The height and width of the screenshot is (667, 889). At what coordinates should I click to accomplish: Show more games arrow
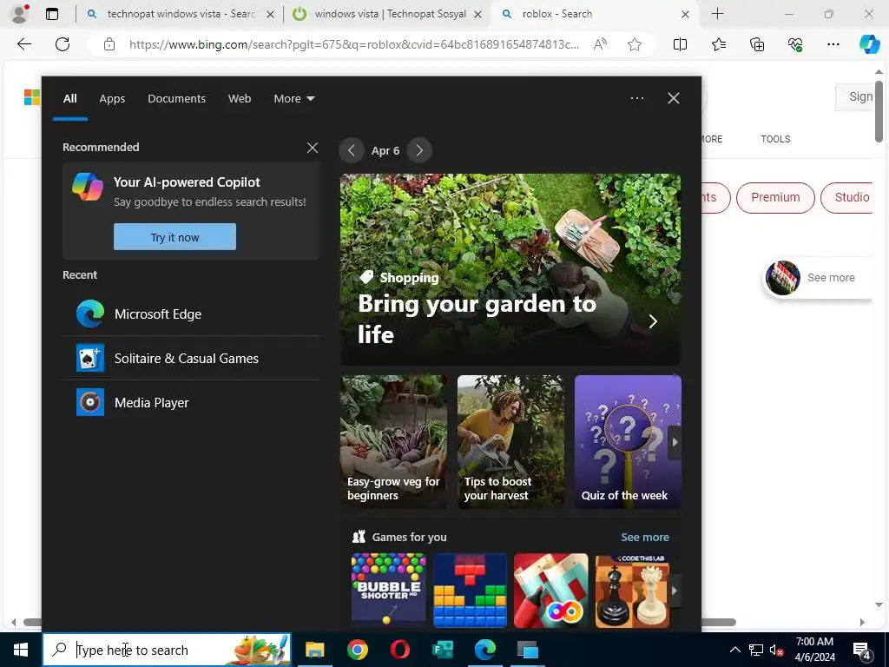coord(674,591)
